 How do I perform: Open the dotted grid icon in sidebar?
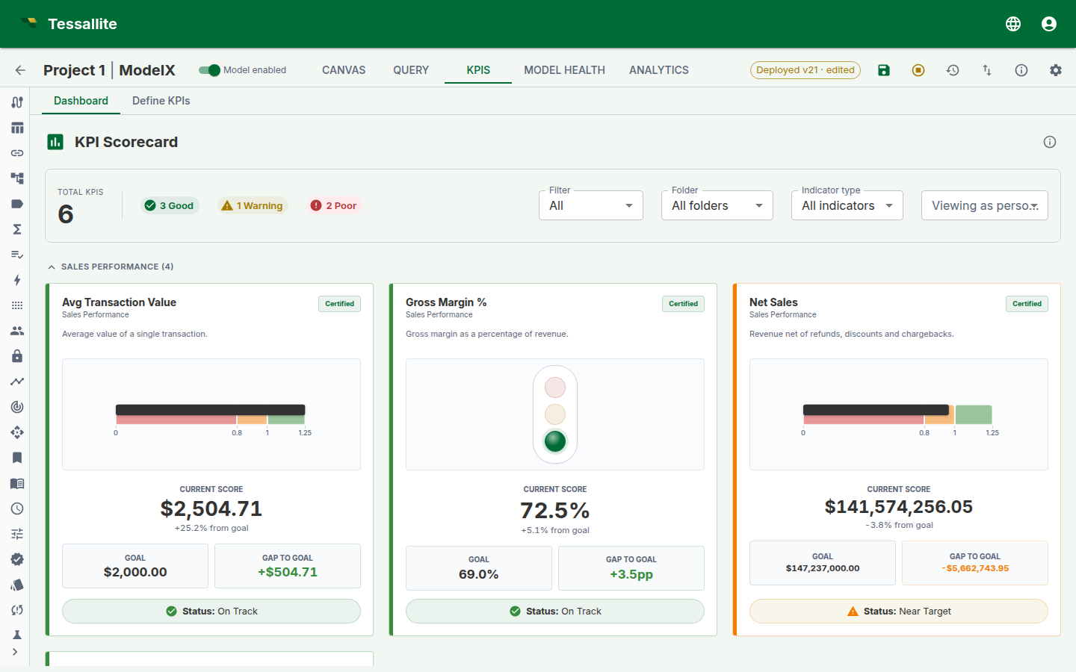coord(17,305)
